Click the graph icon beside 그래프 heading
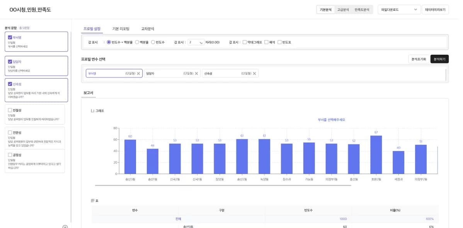463x228 pixels. [92, 111]
